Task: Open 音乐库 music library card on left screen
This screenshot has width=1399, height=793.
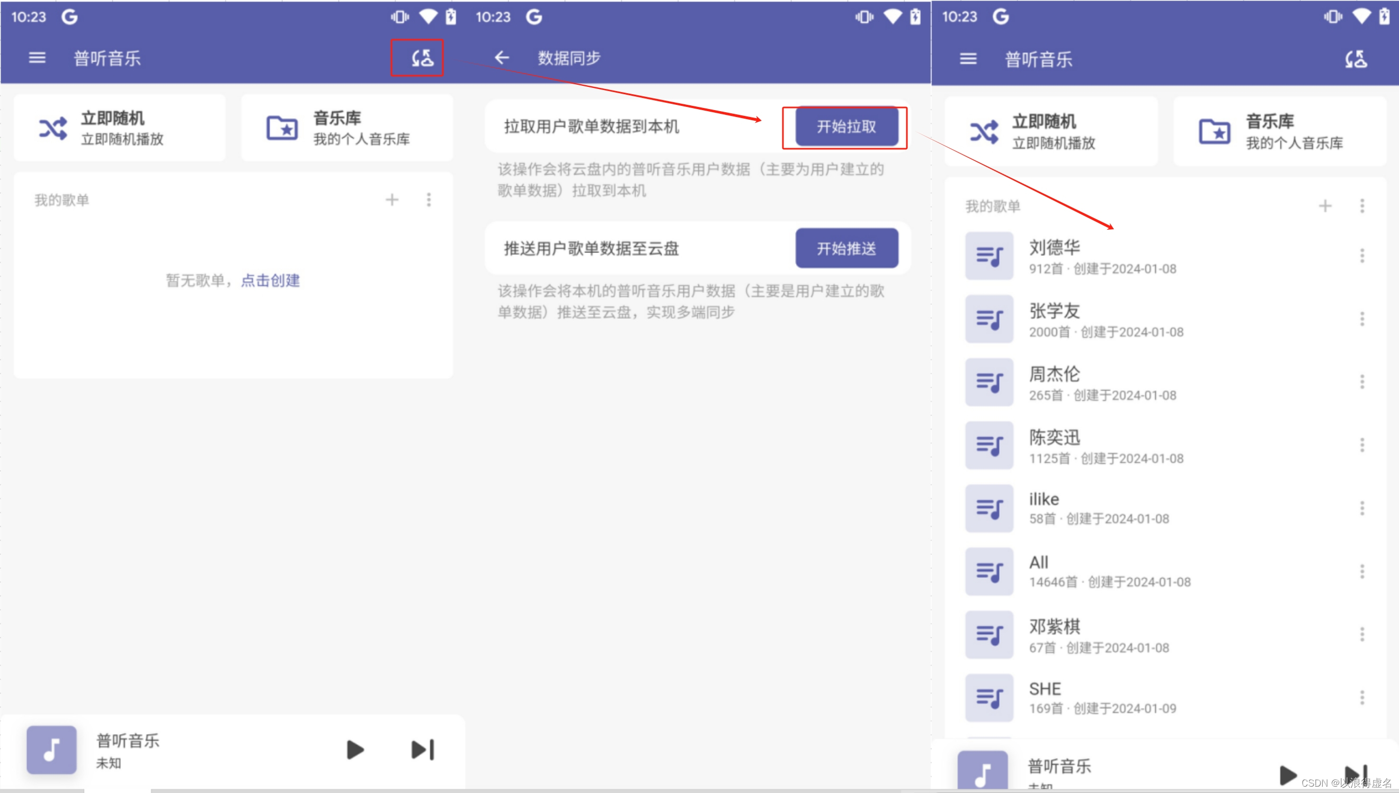Action: click(x=346, y=128)
